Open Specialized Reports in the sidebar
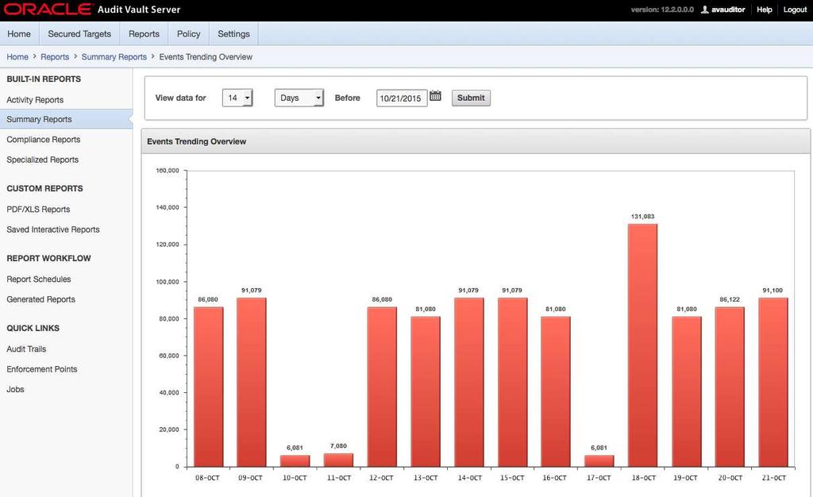Viewport: 813px width, 497px height. tap(43, 160)
